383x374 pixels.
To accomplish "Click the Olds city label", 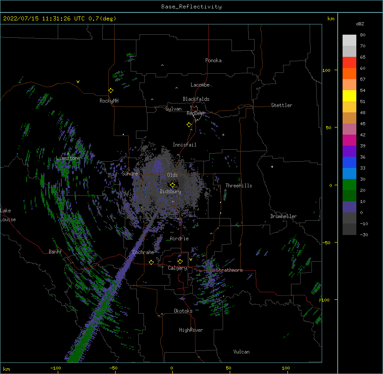I will 172,175.
